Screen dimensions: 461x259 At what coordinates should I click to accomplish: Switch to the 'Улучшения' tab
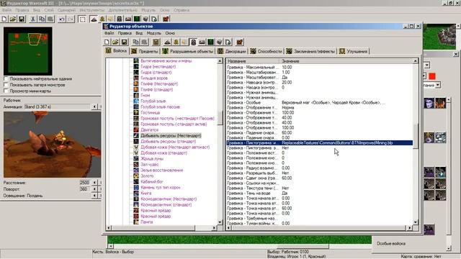[354, 51]
